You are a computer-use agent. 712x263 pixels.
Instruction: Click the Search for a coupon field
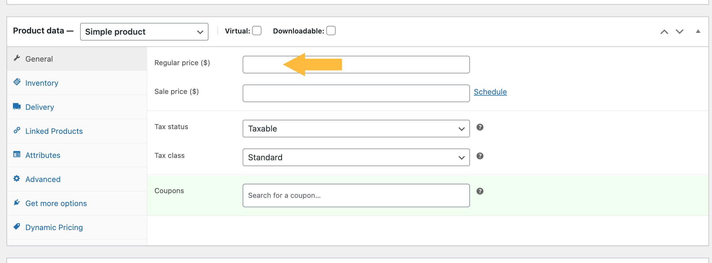pos(356,195)
